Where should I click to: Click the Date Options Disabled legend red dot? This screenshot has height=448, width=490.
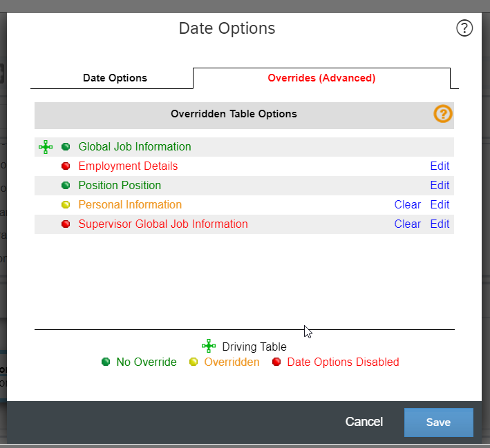(x=276, y=362)
